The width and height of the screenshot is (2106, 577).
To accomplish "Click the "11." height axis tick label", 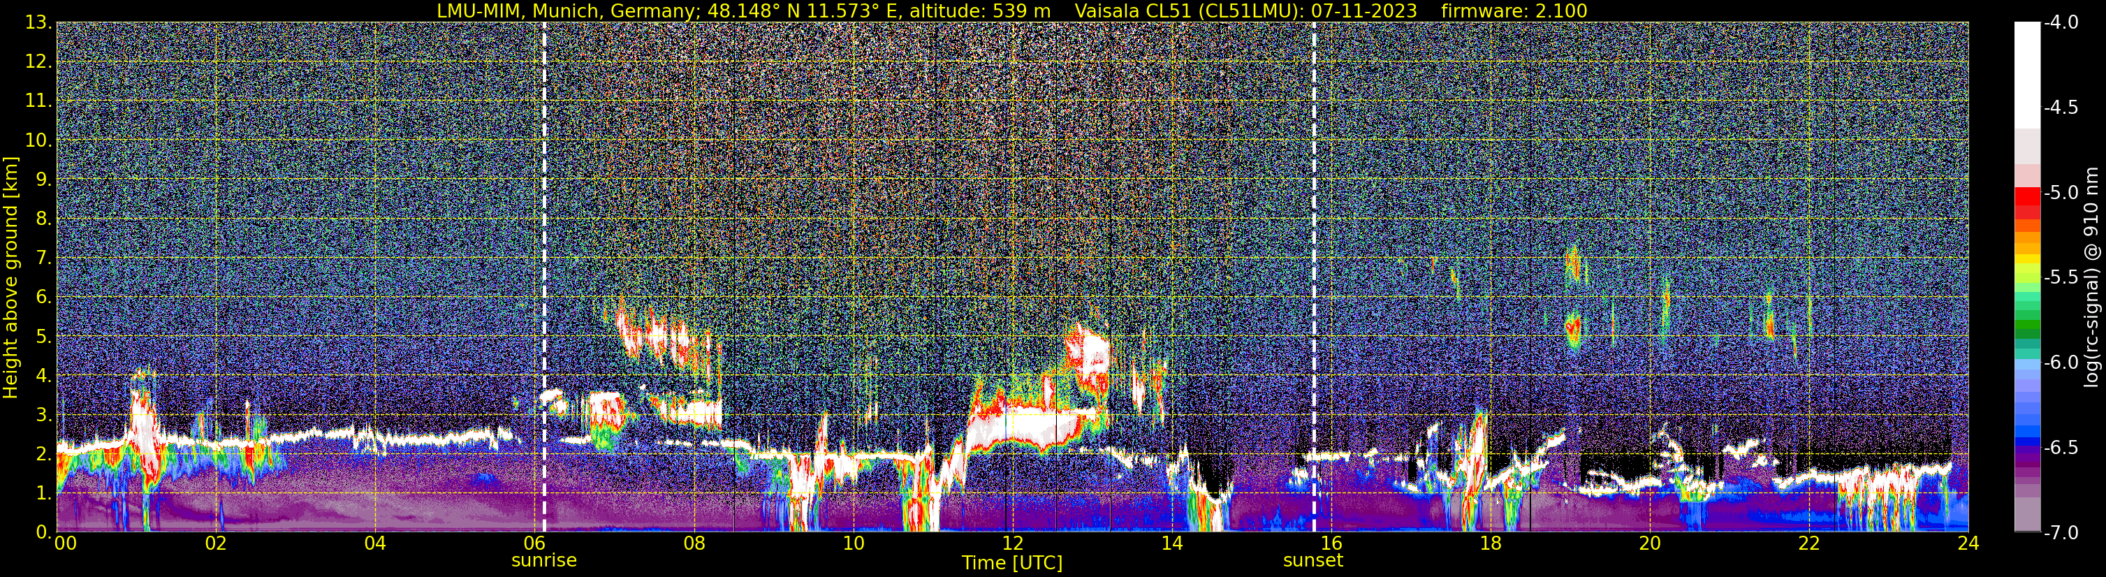I will tap(39, 101).
